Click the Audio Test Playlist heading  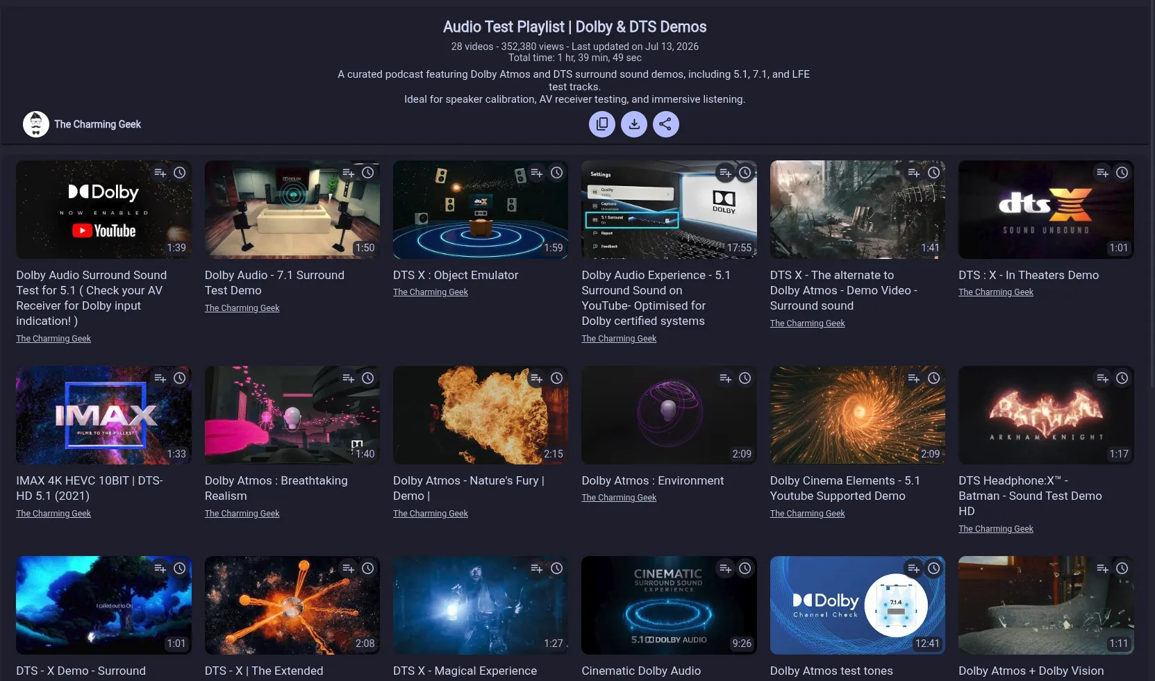(x=575, y=27)
